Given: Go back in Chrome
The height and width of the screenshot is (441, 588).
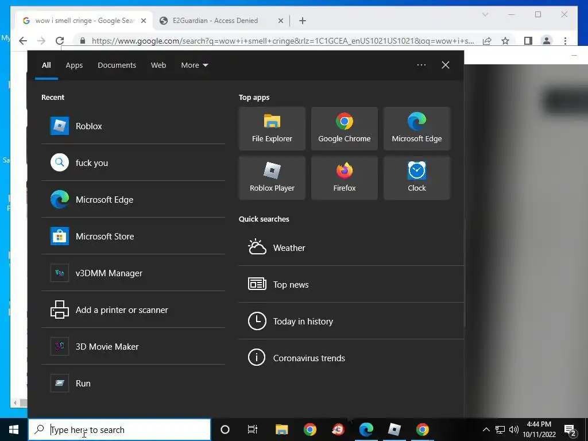Looking at the screenshot, I should point(23,41).
